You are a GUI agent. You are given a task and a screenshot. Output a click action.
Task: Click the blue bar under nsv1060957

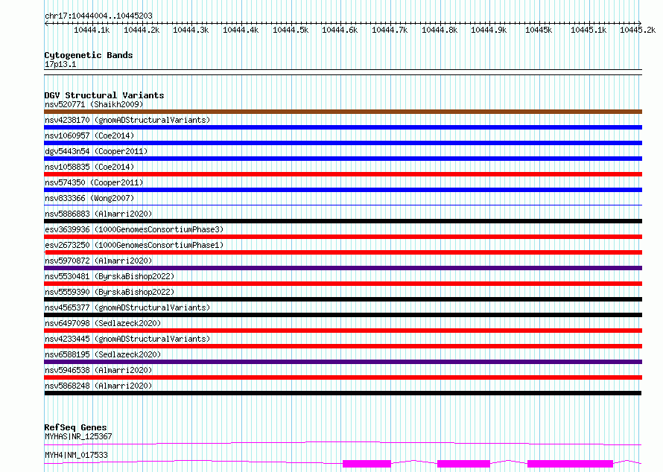343,143
